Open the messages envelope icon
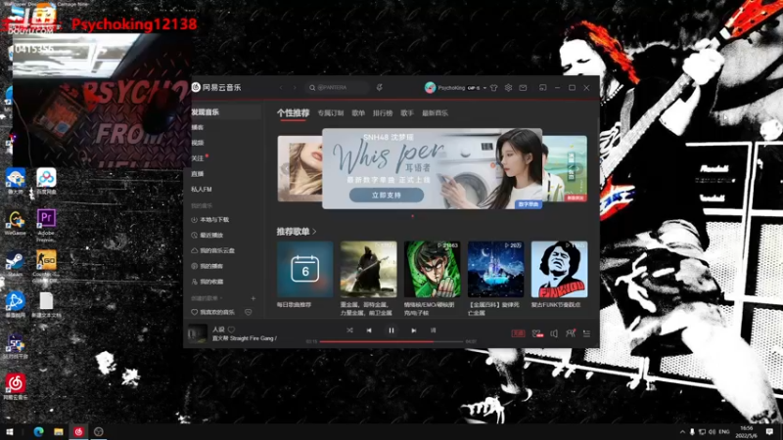 point(523,88)
